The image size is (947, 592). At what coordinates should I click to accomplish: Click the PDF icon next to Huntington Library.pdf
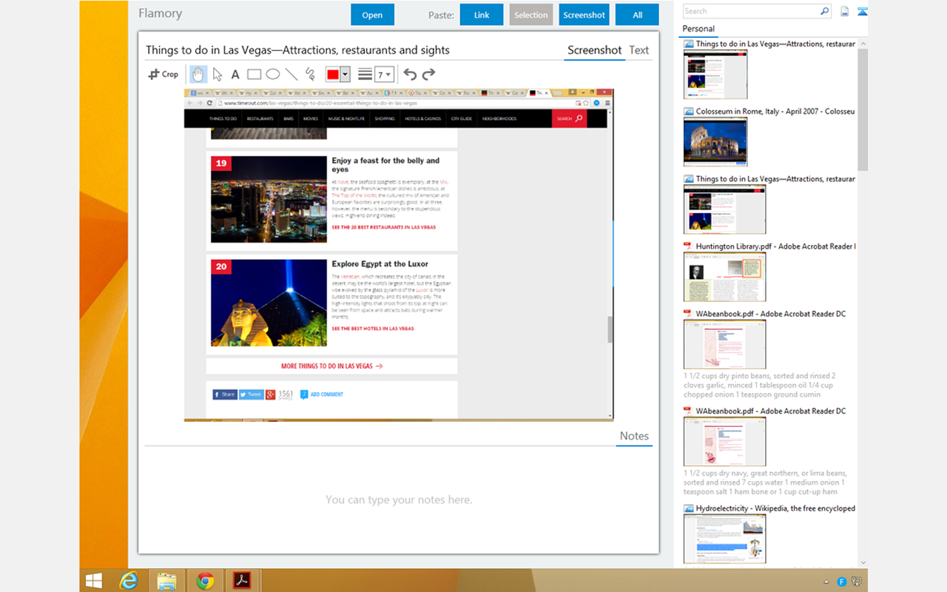point(688,246)
